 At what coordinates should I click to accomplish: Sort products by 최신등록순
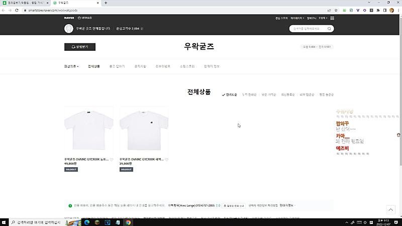pos(288,95)
